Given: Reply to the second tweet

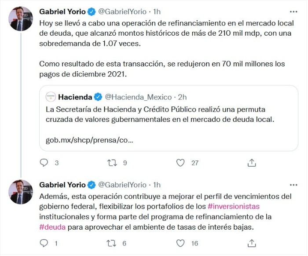Looking at the screenshot, I should [44, 243].
